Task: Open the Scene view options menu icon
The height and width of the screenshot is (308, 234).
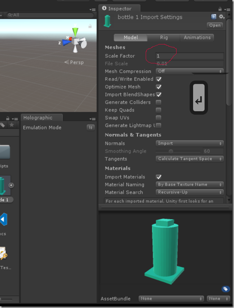Action: click(92, 10)
